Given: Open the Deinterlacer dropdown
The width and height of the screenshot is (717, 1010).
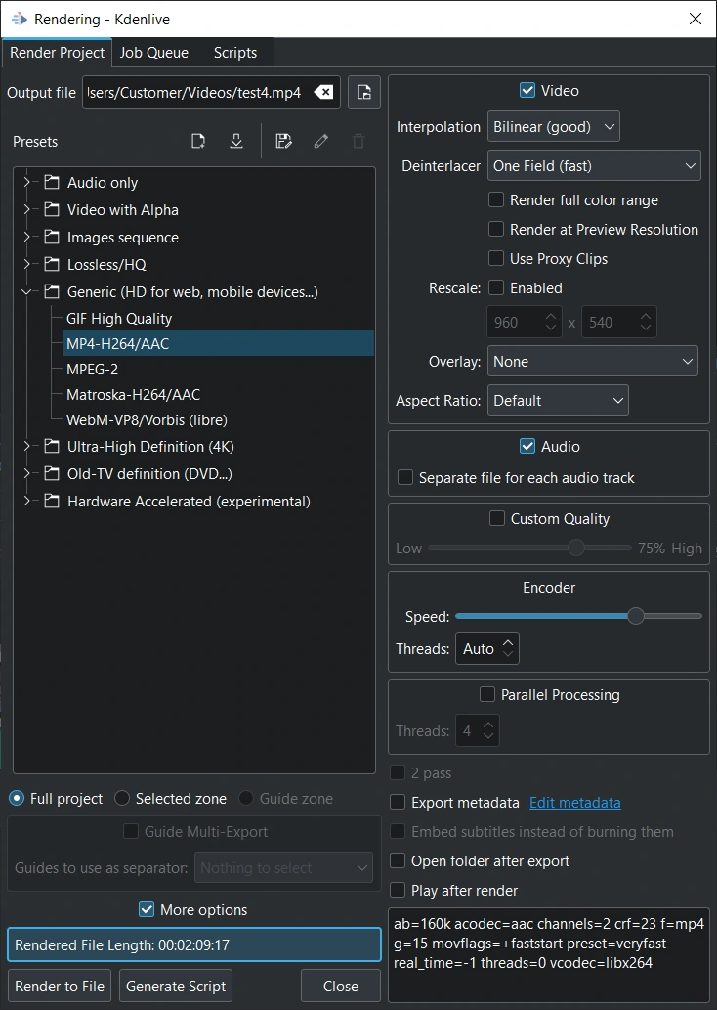Looking at the screenshot, I should [x=594, y=165].
